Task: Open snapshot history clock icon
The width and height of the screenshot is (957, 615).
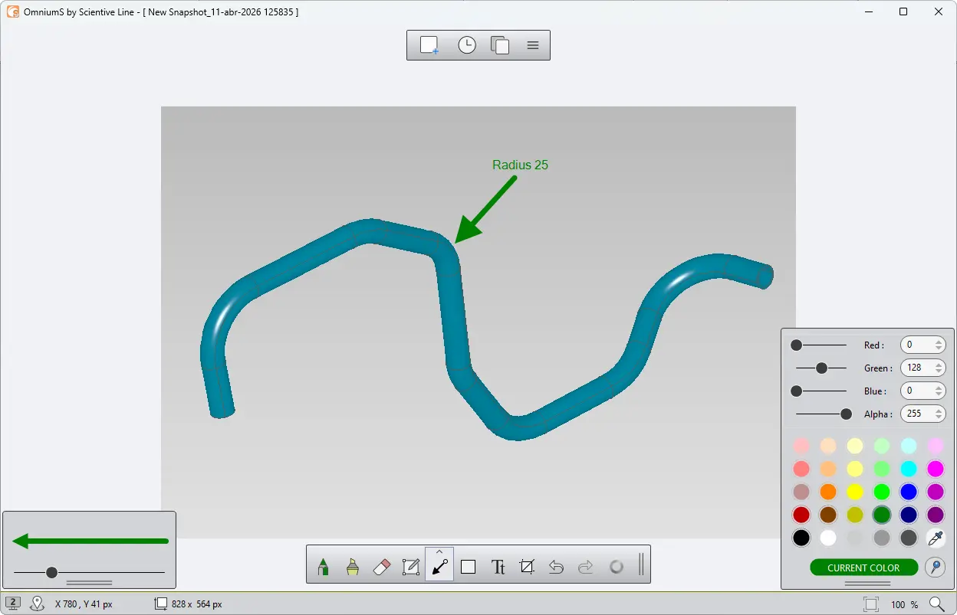Action: pos(467,45)
